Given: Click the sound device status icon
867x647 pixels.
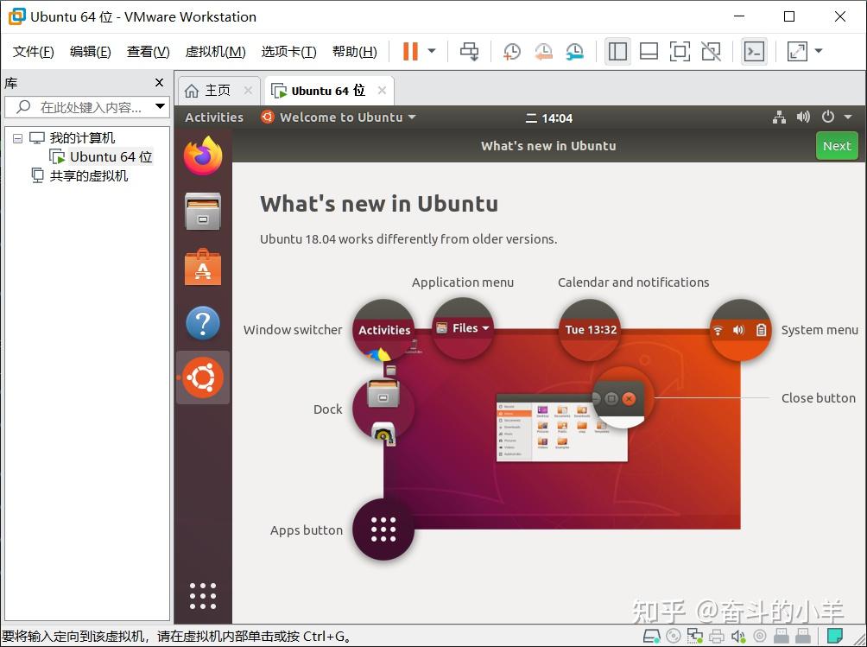Looking at the screenshot, I should coord(737,636).
